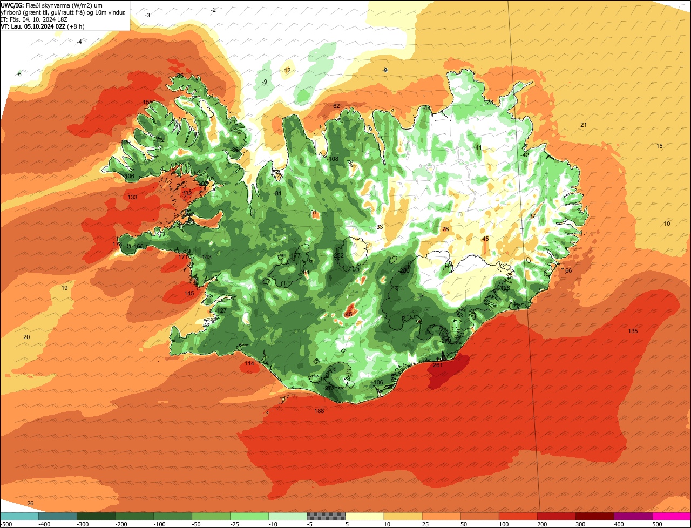Click the '135' value over the ocean
The width and height of the screenshot is (691, 528).
[633, 331]
